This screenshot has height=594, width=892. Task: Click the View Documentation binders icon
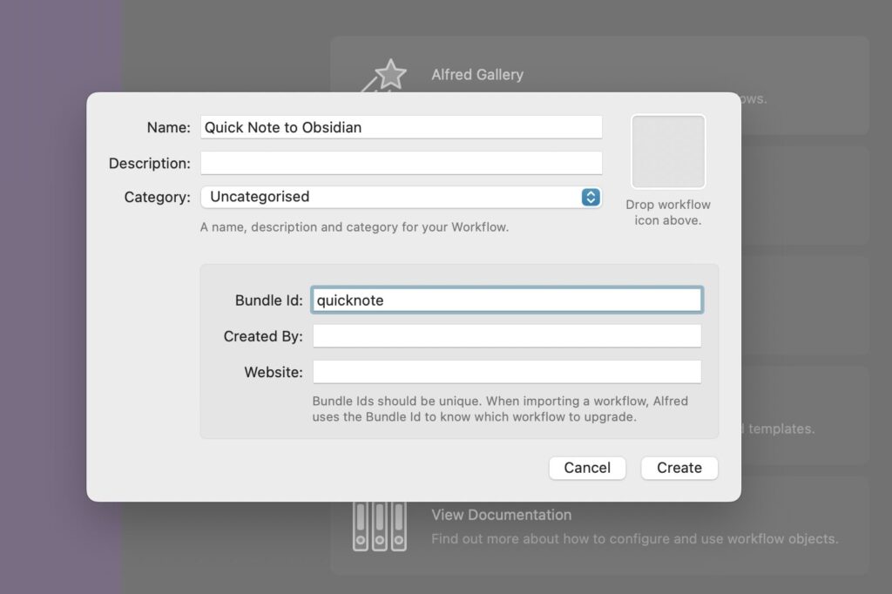click(380, 526)
